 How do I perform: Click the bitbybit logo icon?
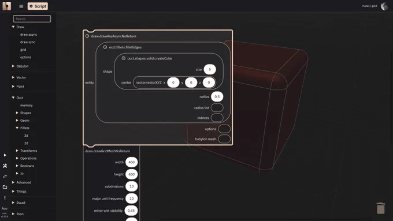[6, 6]
